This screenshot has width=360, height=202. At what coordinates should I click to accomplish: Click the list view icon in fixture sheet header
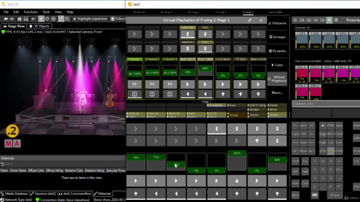pyautogui.click(x=336, y=20)
